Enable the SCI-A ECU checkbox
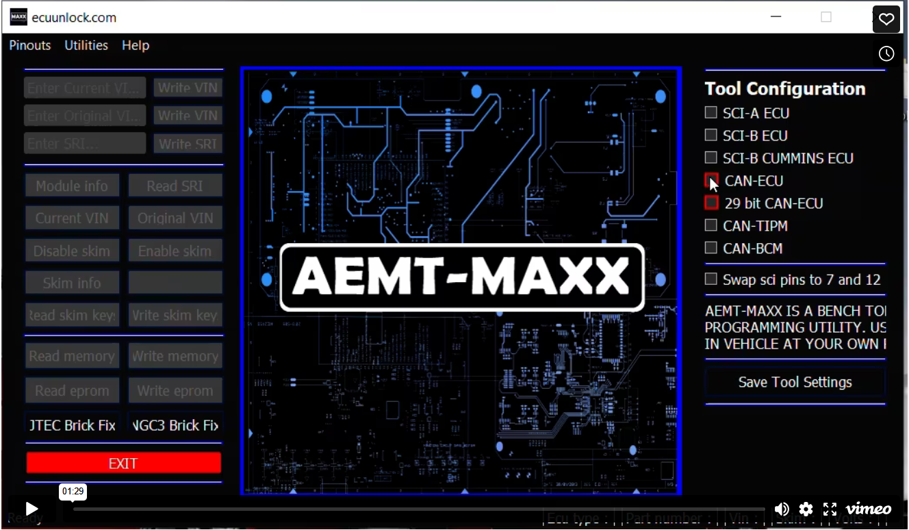Image resolution: width=909 pixels, height=530 pixels. (710, 112)
